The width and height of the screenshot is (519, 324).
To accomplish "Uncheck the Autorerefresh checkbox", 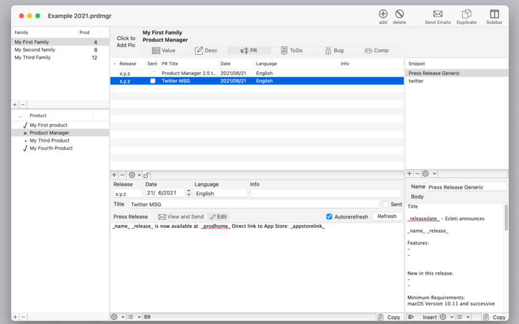I will (329, 217).
